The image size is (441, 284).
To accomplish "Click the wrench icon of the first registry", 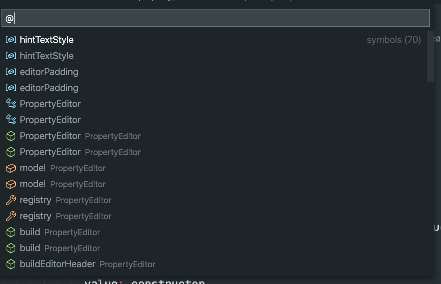I will [11, 200].
